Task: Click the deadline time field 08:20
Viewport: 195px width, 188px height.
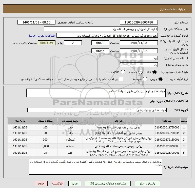Action: tap(100, 43)
